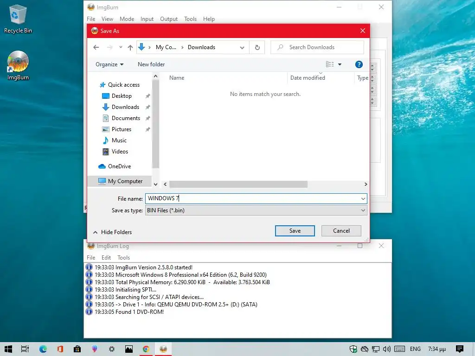The image size is (475, 356).
Task: Open Task View from the taskbar
Action: [25, 349]
